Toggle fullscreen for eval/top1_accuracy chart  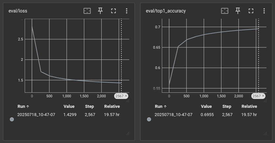[x=251, y=11]
